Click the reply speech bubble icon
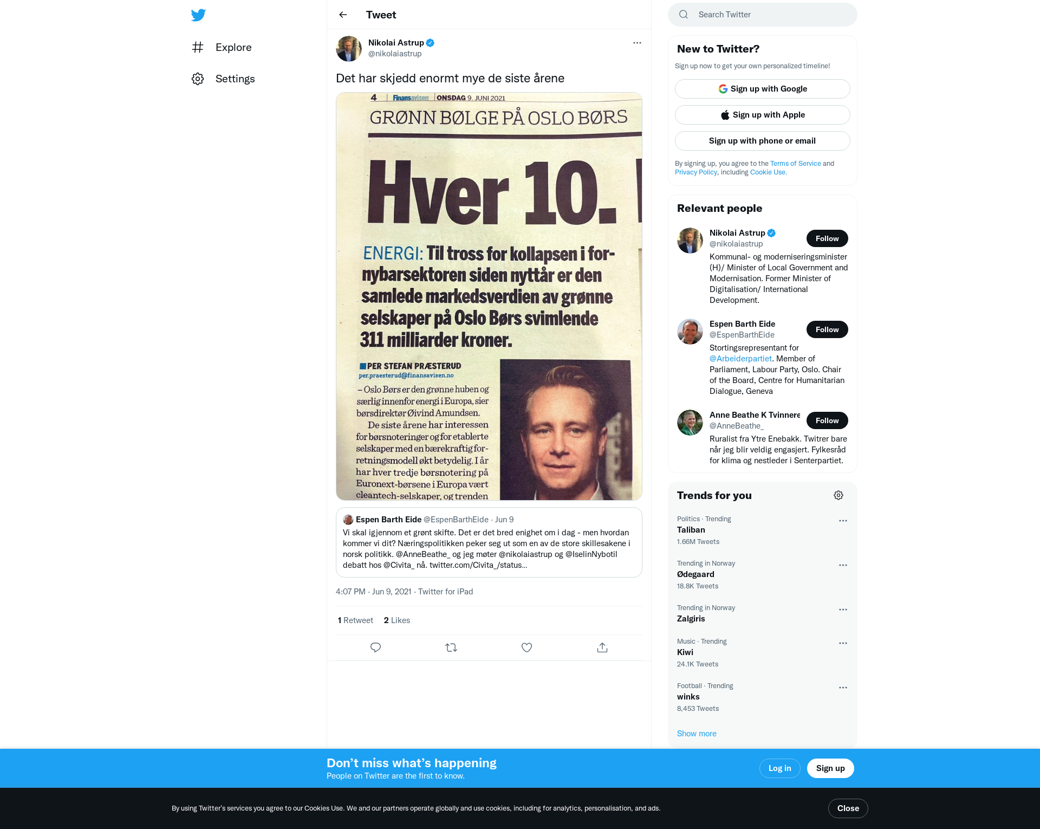 pyautogui.click(x=375, y=647)
